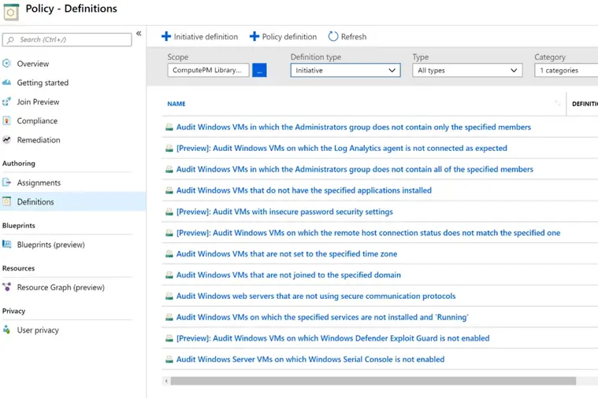This screenshot has height=398, width=598.
Task: Open specified applications installed initiative
Action: (x=304, y=190)
